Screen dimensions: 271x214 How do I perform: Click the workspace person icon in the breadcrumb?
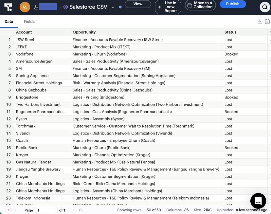[36, 6]
